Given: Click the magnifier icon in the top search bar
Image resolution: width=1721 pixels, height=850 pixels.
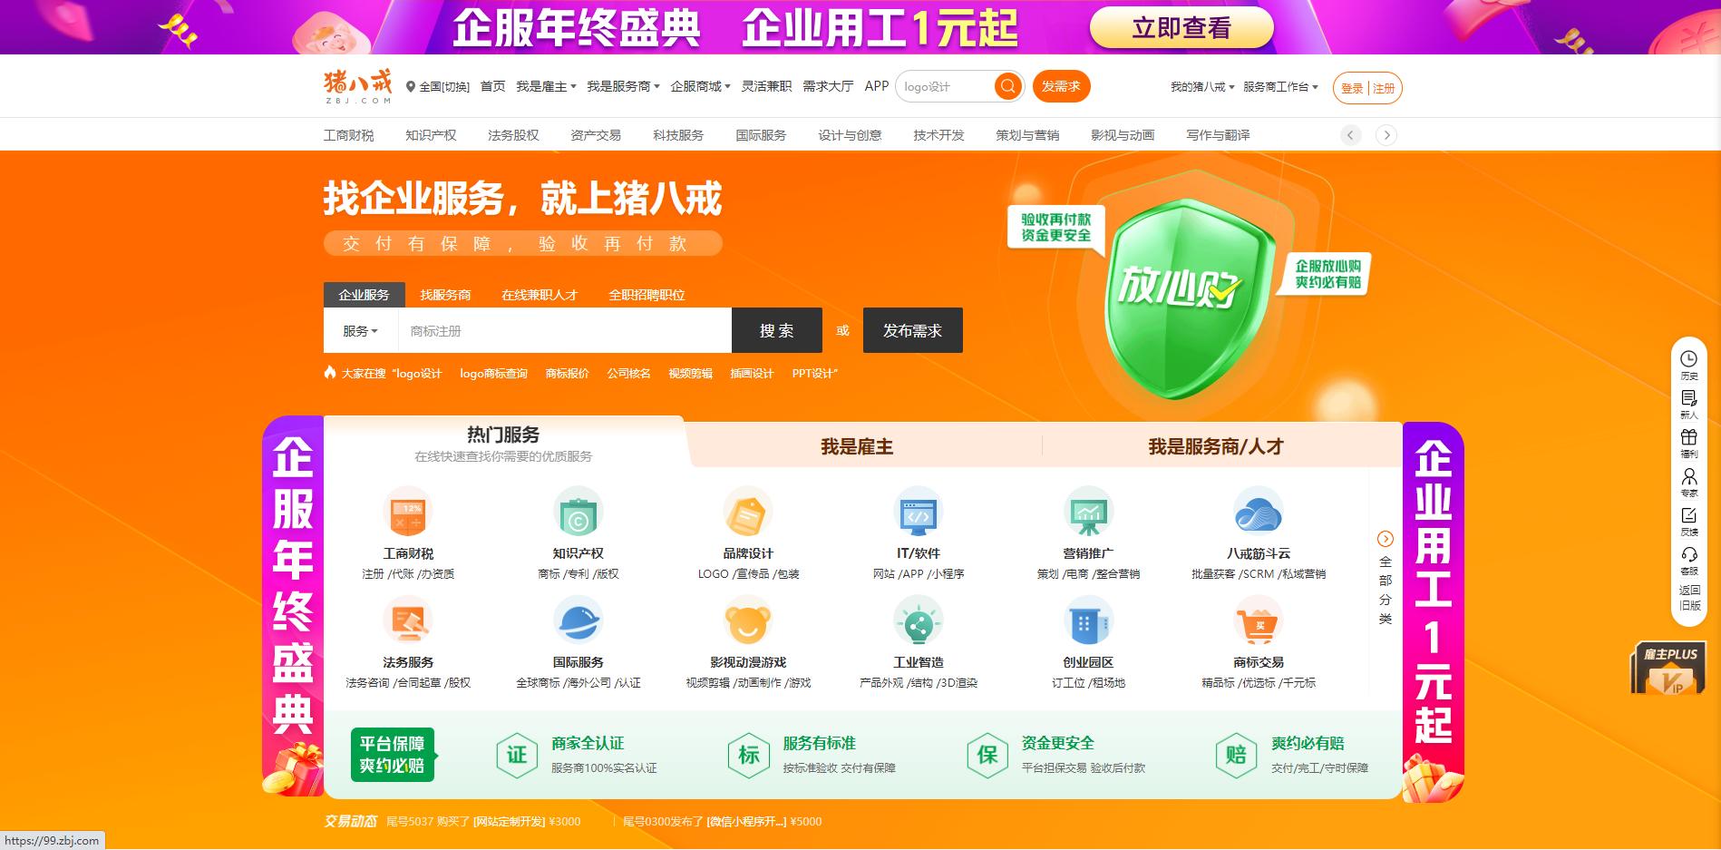Looking at the screenshot, I should pyautogui.click(x=1006, y=86).
